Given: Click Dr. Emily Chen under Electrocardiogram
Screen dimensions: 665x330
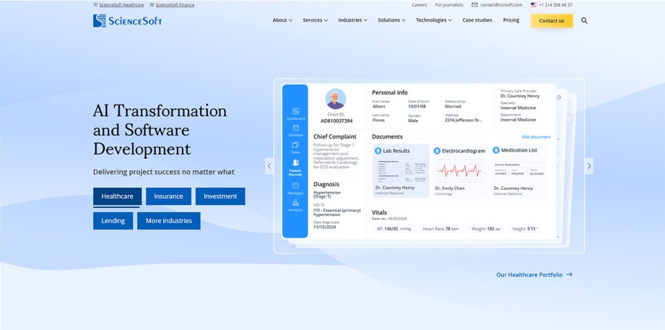Looking at the screenshot, I should (x=449, y=188).
